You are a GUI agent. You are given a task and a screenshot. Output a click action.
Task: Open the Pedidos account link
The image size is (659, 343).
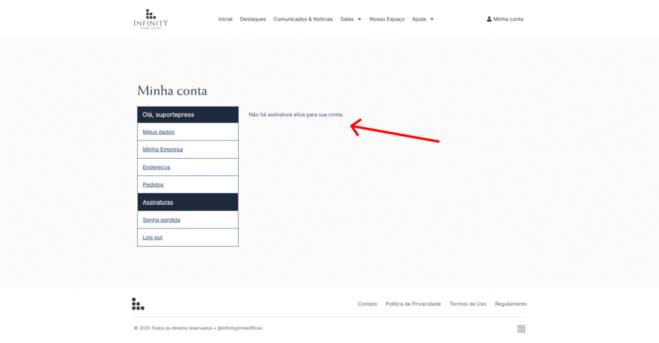click(153, 184)
